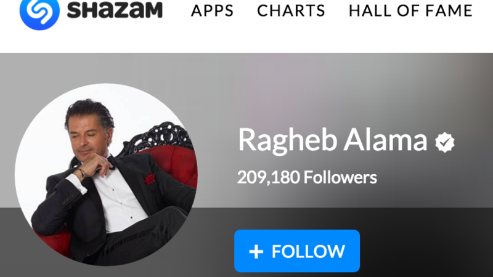Click the plus icon on Follow button

[256, 252]
